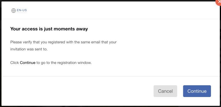Click the bold 'Continue' word in instructions
This screenshot has height=107, width=221.
point(28,63)
